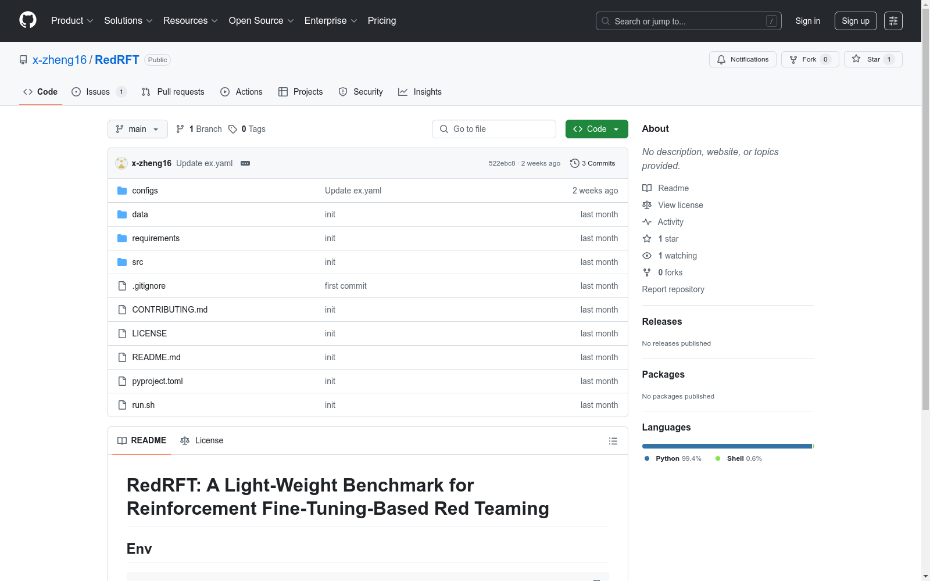930x581 pixels.
Task: Click the run.sh file icon
Action: click(122, 405)
